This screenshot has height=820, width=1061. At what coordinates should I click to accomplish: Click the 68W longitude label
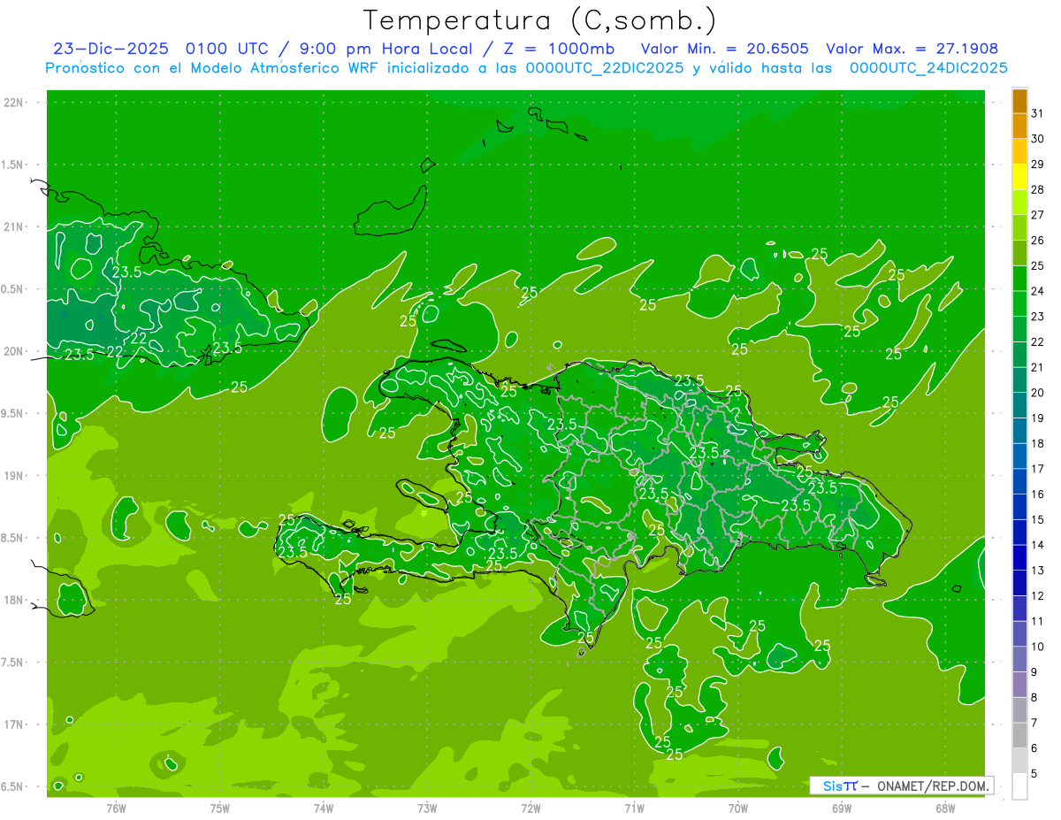tap(945, 809)
